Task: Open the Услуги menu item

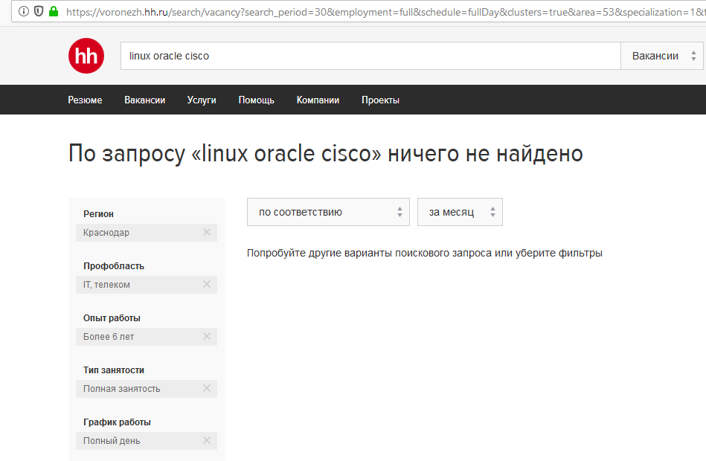Action: tap(202, 100)
